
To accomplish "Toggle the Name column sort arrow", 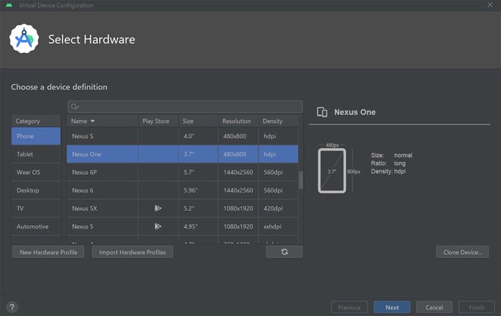I will pyautogui.click(x=93, y=121).
